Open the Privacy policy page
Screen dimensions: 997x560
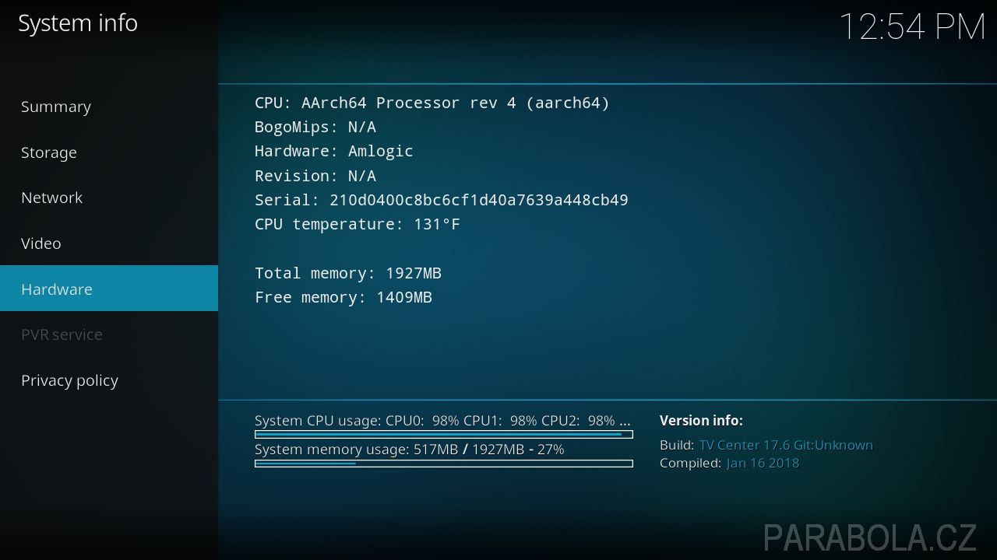point(109,380)
